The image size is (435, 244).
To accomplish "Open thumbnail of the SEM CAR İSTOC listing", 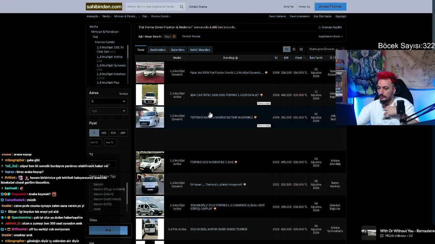I will (150, 95).
